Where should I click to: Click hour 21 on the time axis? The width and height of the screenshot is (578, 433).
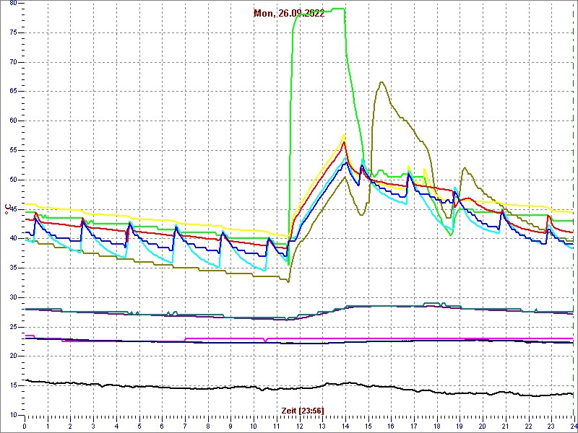[x=504, y=426]
